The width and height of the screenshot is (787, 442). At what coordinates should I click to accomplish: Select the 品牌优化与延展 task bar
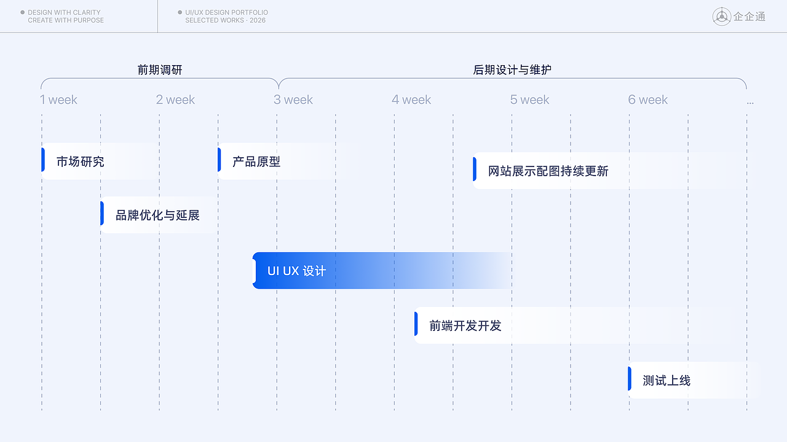159,215
